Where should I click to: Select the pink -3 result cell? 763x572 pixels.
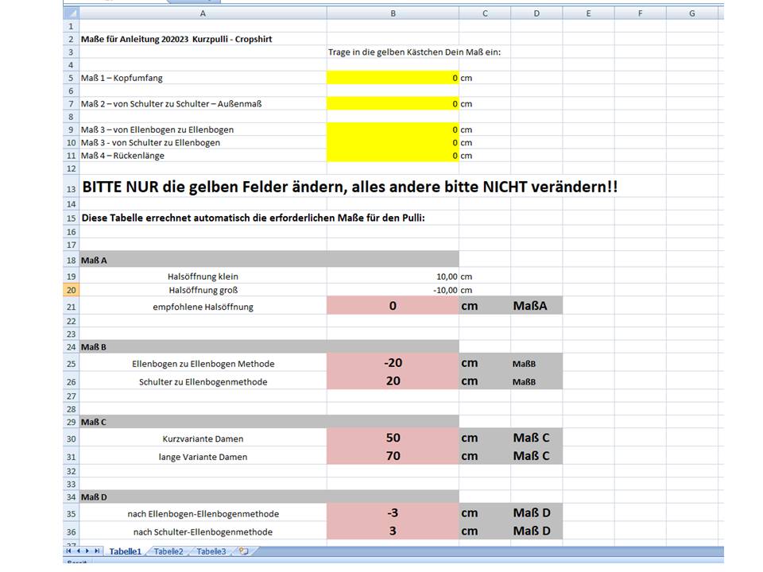pyautogui.click(x=393, y=512)
